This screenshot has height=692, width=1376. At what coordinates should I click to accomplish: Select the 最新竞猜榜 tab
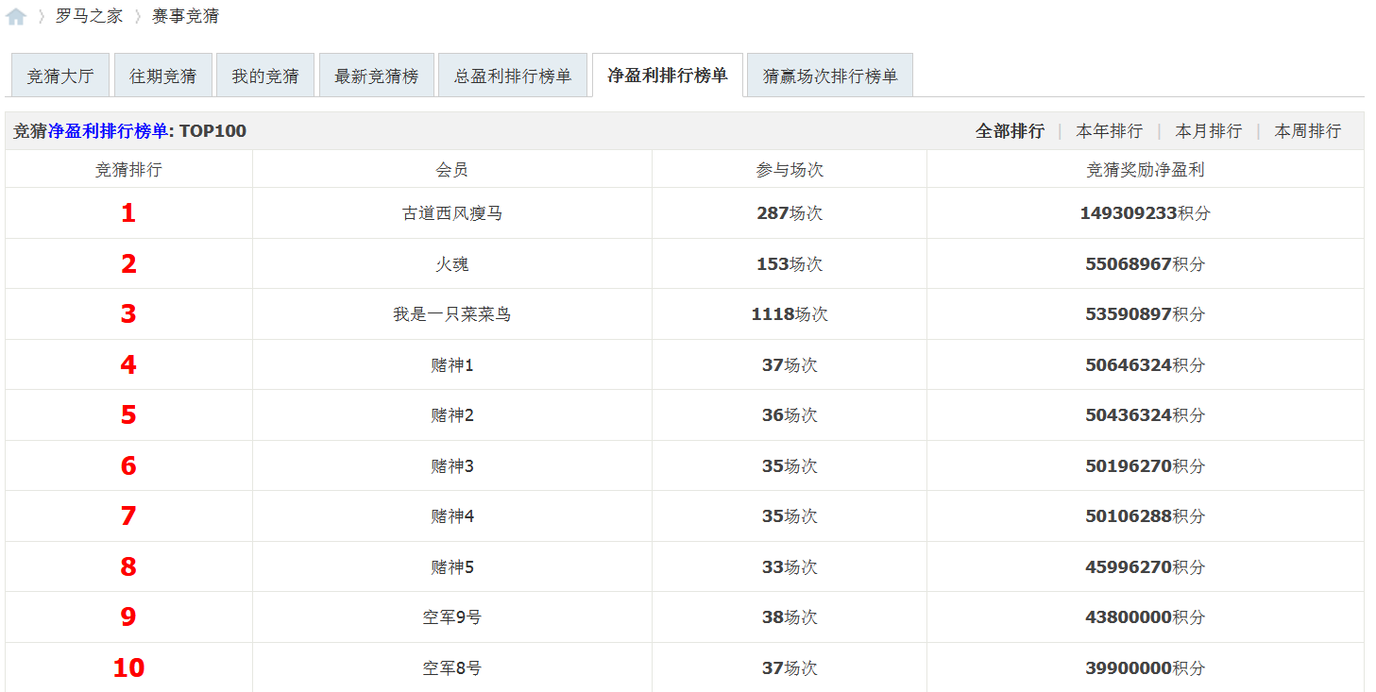point(376,76)
